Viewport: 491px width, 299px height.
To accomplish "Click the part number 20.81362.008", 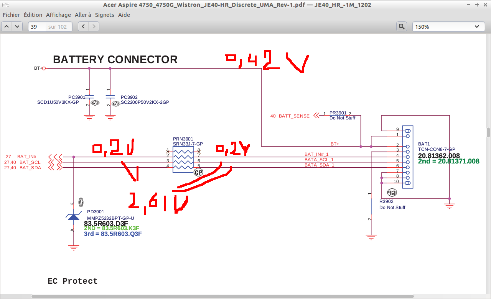I will pos(439,156).
